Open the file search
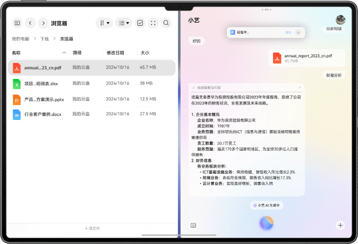 [166, 23]
